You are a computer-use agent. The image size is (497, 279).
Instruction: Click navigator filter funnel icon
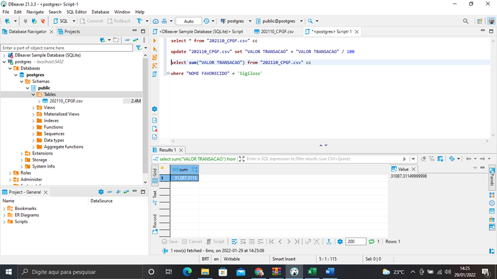[139, 48]
